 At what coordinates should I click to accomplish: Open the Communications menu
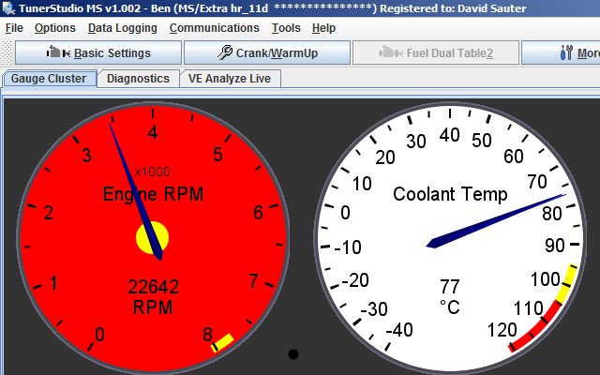(x=215, y=28)
